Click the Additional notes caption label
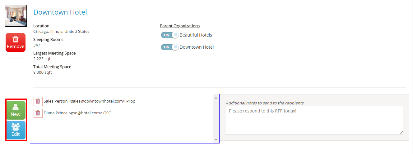This screenshot has height=154, width=413. point(265,103)
